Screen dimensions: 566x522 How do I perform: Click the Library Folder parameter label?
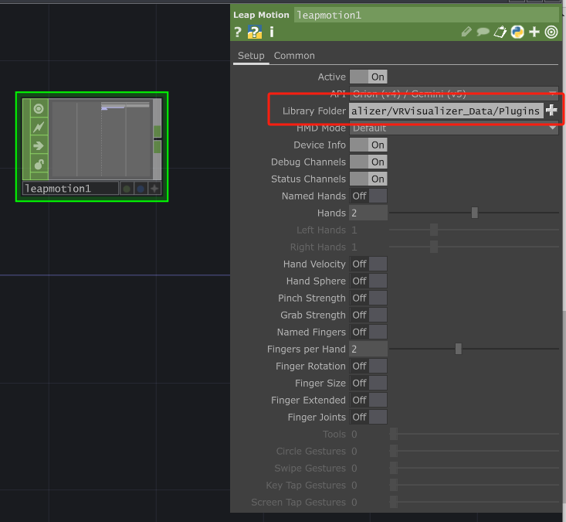coord(314,111)
